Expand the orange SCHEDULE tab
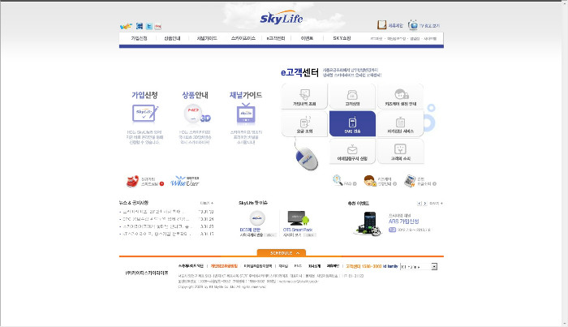The height and width of the screenshot is (327, 568). (282, 253)
